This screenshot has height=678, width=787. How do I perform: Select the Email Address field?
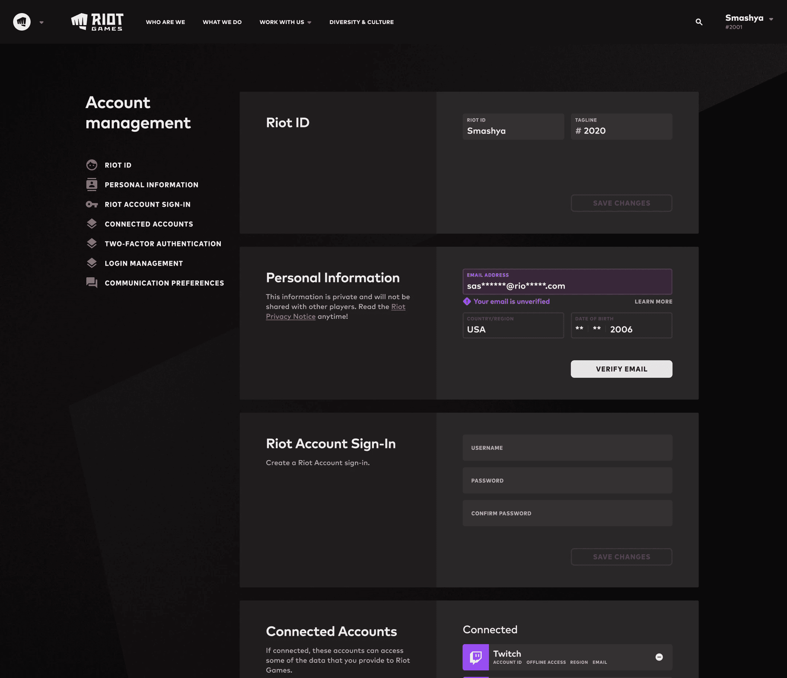(567, 282)
